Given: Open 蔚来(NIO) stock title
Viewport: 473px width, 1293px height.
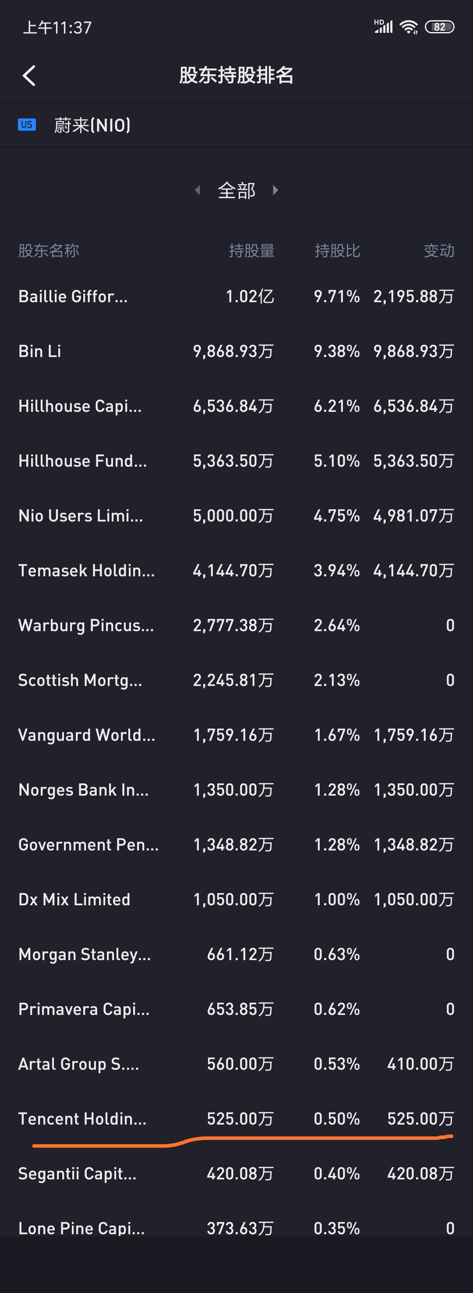Looking at the screenshot, I should 92,125.
